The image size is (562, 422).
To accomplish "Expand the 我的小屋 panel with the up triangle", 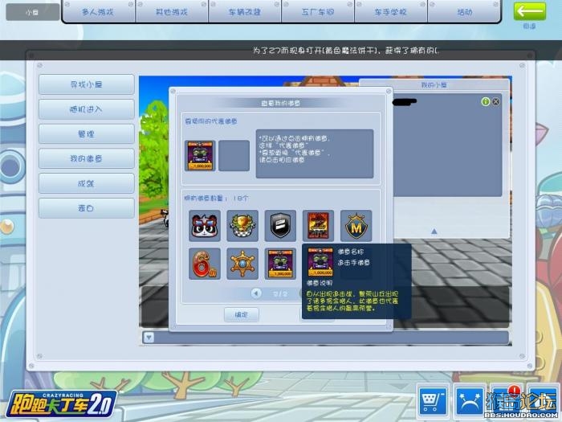I will pyautogui.click(x=434, y=231).
